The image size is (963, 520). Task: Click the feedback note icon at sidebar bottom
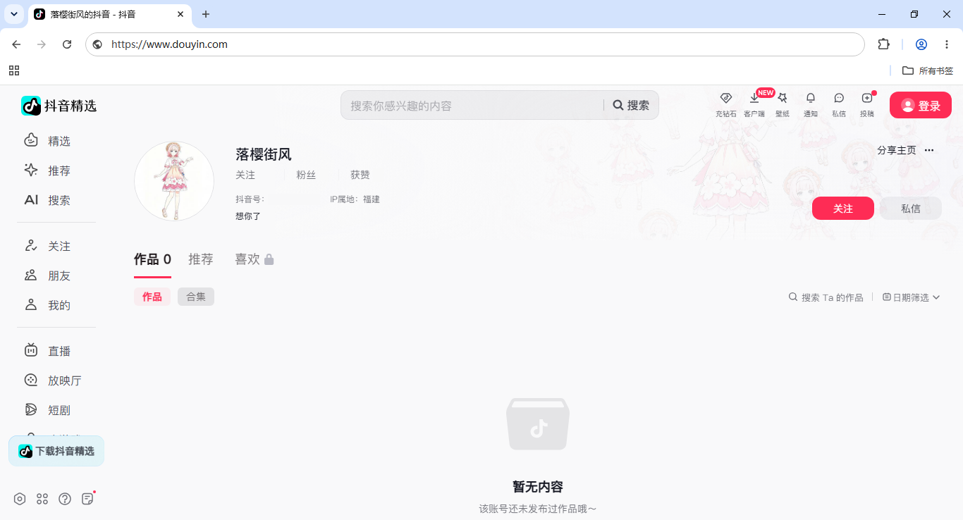(87, 499)
